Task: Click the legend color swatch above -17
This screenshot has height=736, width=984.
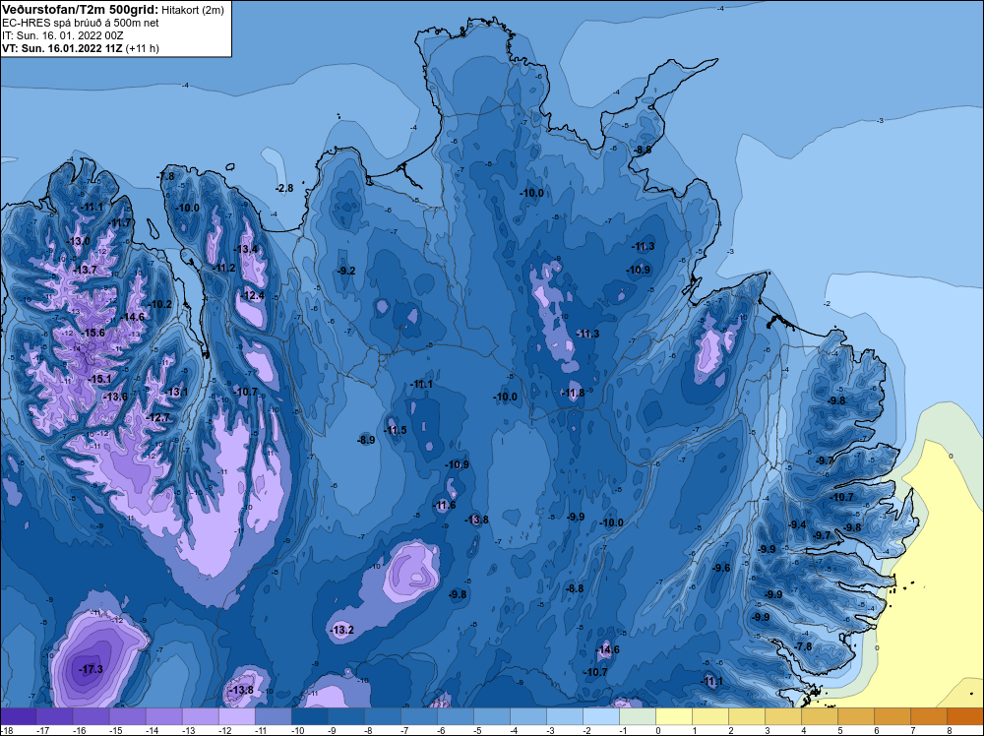Action: pyautogui.click(x=54, y=716)
